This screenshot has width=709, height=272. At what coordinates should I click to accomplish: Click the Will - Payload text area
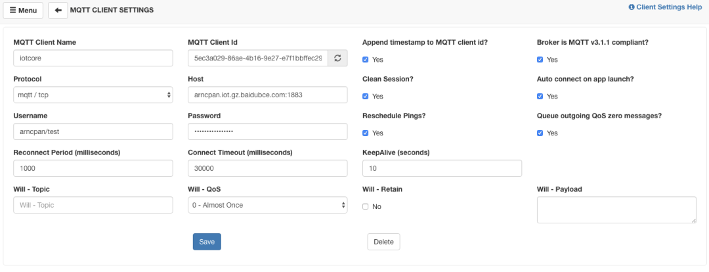coord(616,210)
